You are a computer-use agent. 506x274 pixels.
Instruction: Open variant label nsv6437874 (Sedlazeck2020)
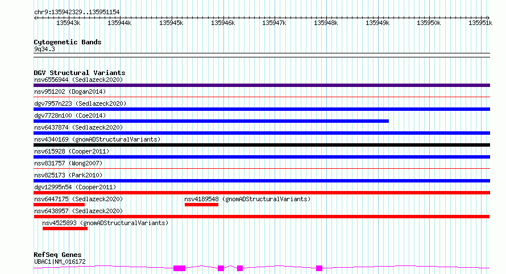tap(78, 127)
